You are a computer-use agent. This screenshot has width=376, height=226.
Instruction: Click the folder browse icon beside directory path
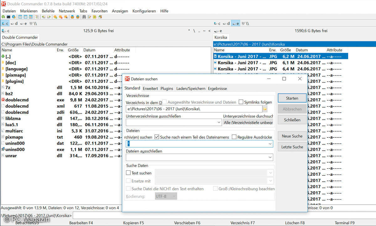(265, 109)
